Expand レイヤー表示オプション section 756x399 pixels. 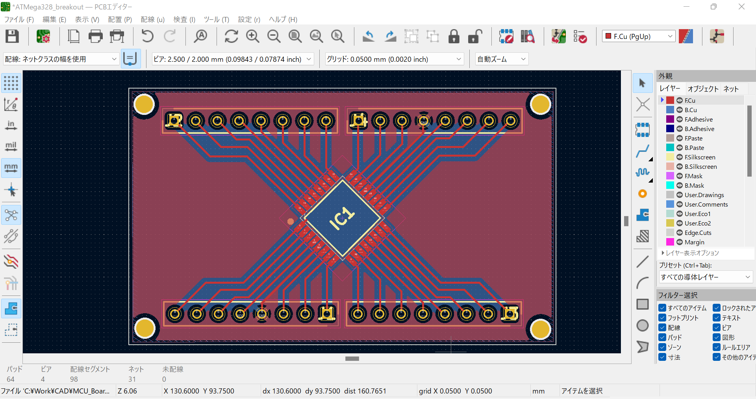click(690, 253)
